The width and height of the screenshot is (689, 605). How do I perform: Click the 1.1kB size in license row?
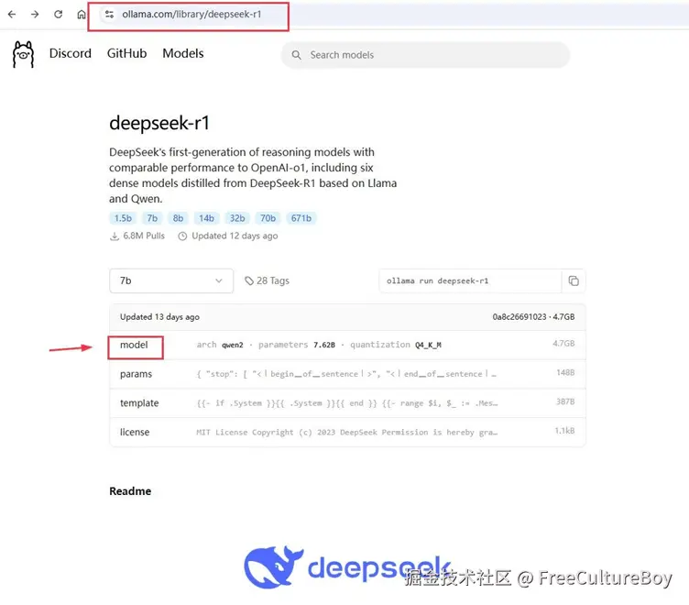564,431
